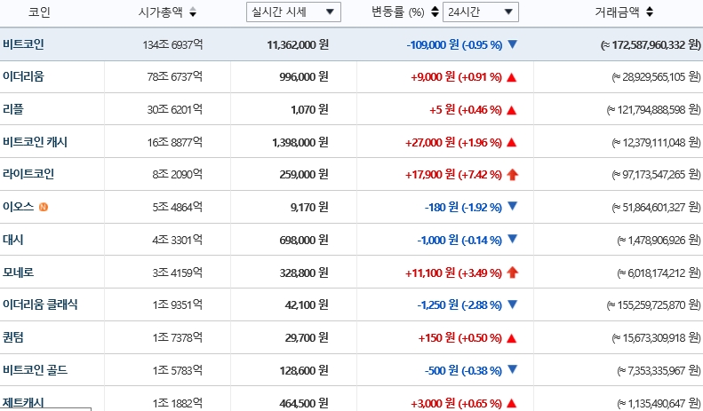This screenshot has width=703, height=411.
Task: Select 이더리움 price 996,000 원
Action: [x=304, y=76]
